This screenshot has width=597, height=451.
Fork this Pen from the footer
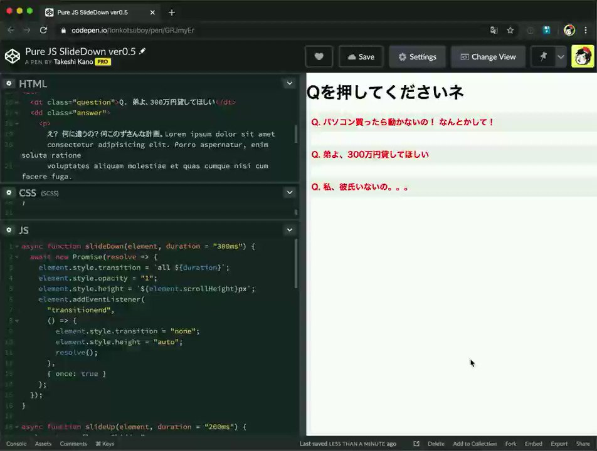point(510,443)
